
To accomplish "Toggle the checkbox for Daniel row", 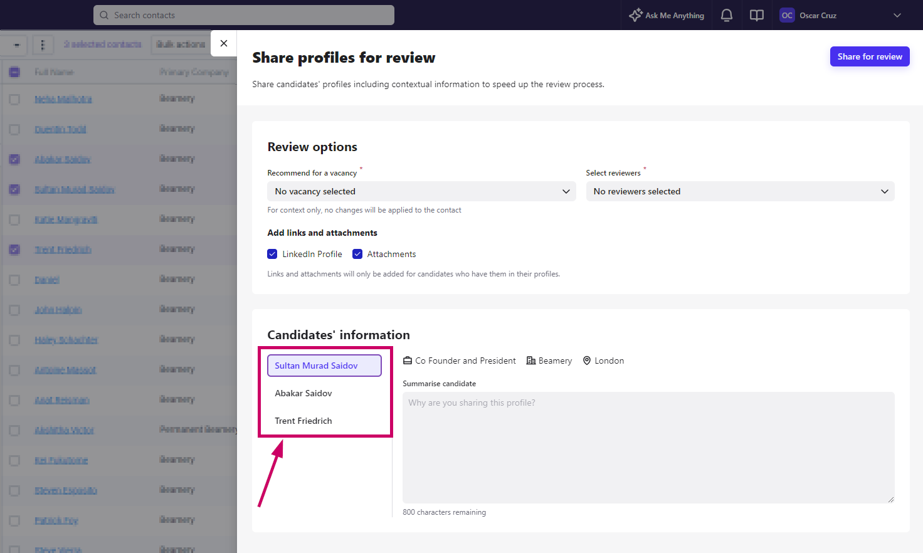I will [x=14, y=280].
